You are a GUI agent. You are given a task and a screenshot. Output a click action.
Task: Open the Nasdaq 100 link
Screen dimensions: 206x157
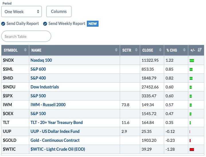tap(41, 60)
